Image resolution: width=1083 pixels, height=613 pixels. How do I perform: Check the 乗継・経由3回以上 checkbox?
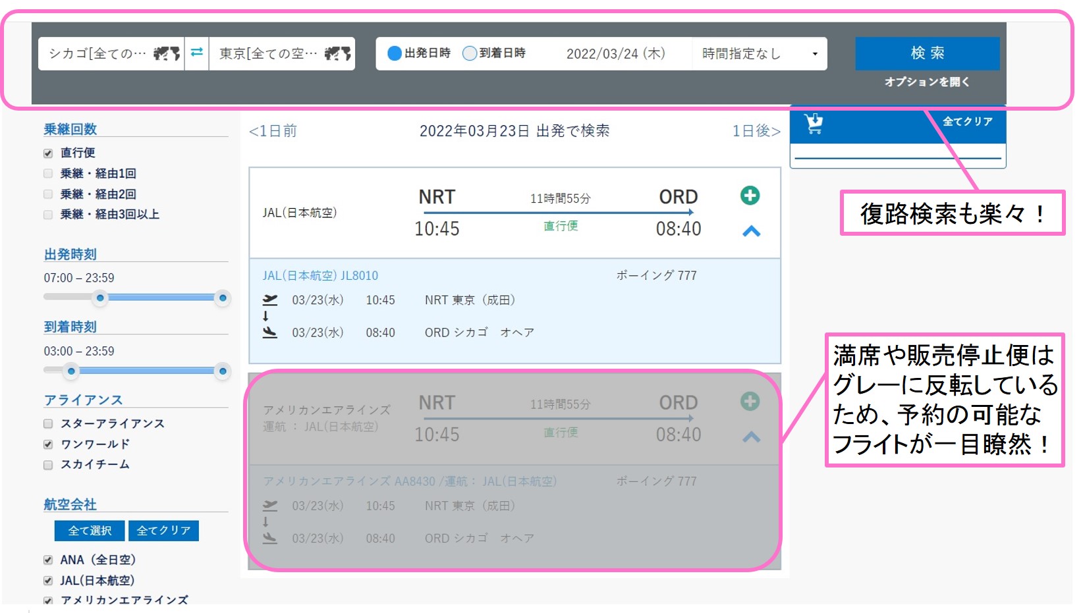(48, 215)
